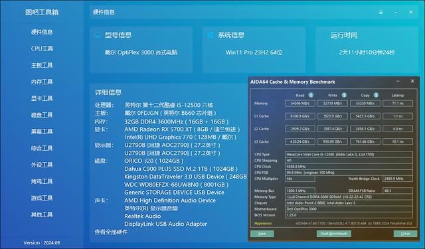Open the hamburger menu in the title bar
Screen dimensions: 425x249
pyautogui.click(x=381, y=13)
